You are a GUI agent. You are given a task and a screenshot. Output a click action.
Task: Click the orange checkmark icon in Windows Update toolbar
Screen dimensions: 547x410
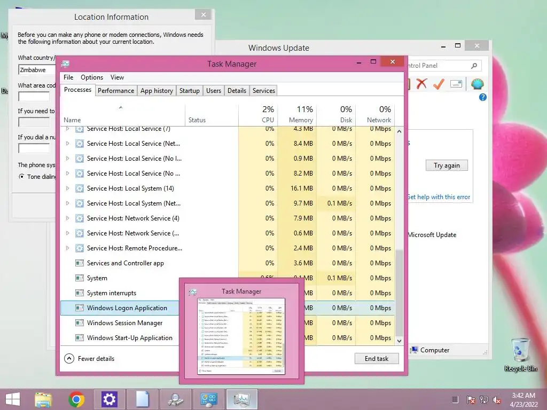(x=439, y=84)
